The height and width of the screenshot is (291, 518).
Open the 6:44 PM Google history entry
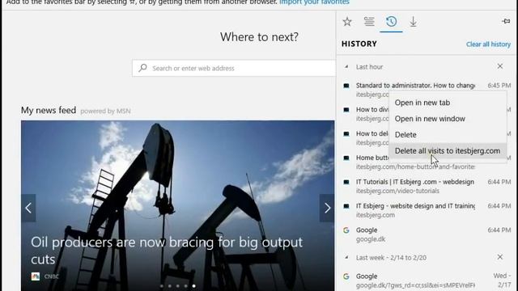point(427,234)
